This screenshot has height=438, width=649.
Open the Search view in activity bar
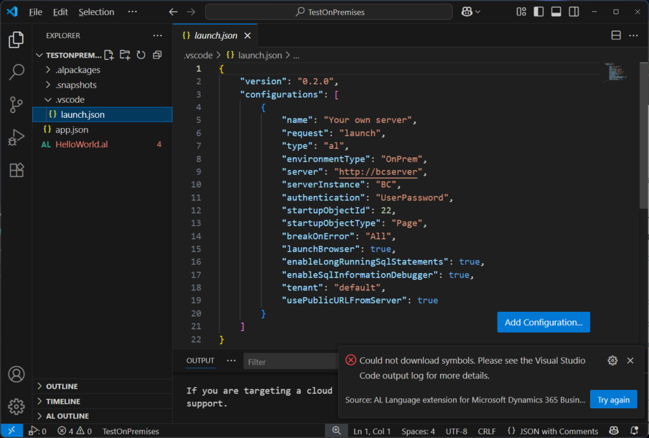16,72
